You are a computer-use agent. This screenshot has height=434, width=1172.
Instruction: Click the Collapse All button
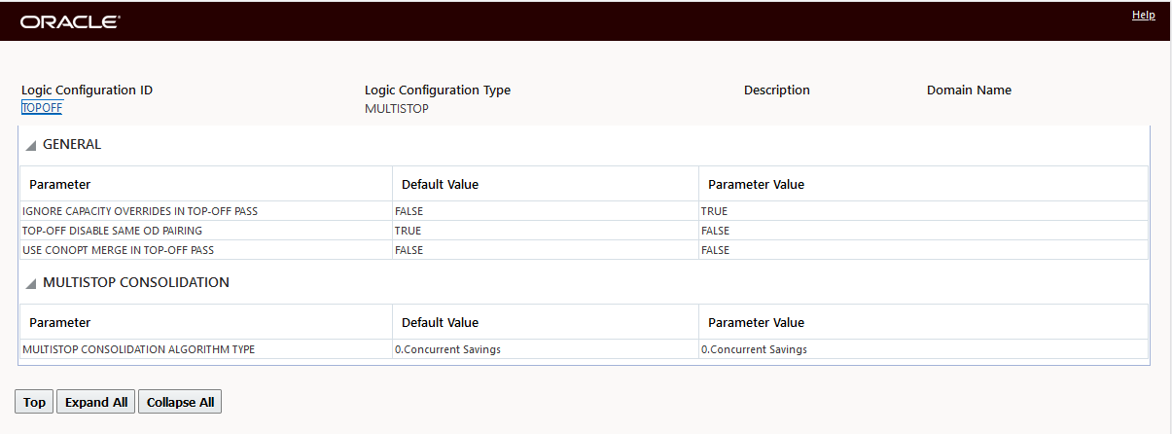pyautogui.click(x=180, y=402)
